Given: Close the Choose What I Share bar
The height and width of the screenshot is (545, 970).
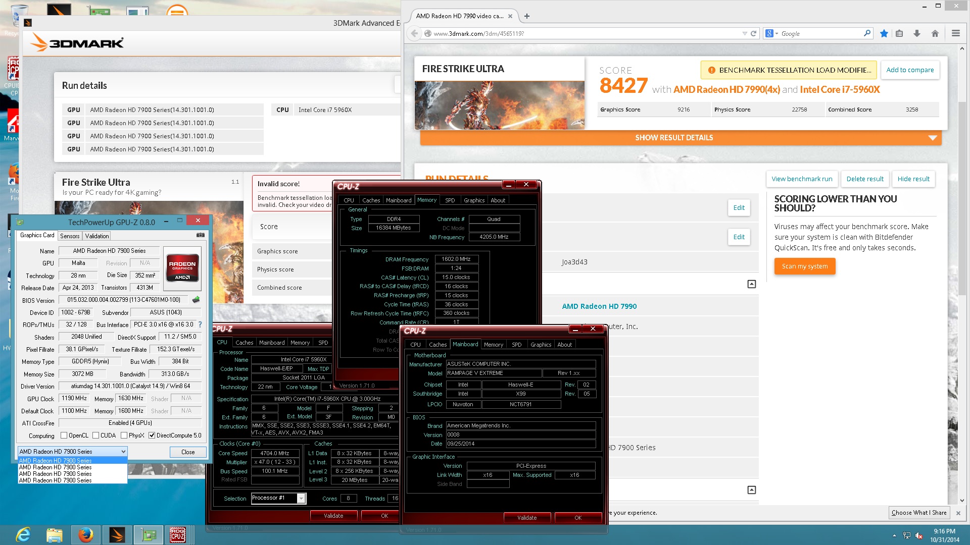Looking at the screenshot, I should point(958,513).
